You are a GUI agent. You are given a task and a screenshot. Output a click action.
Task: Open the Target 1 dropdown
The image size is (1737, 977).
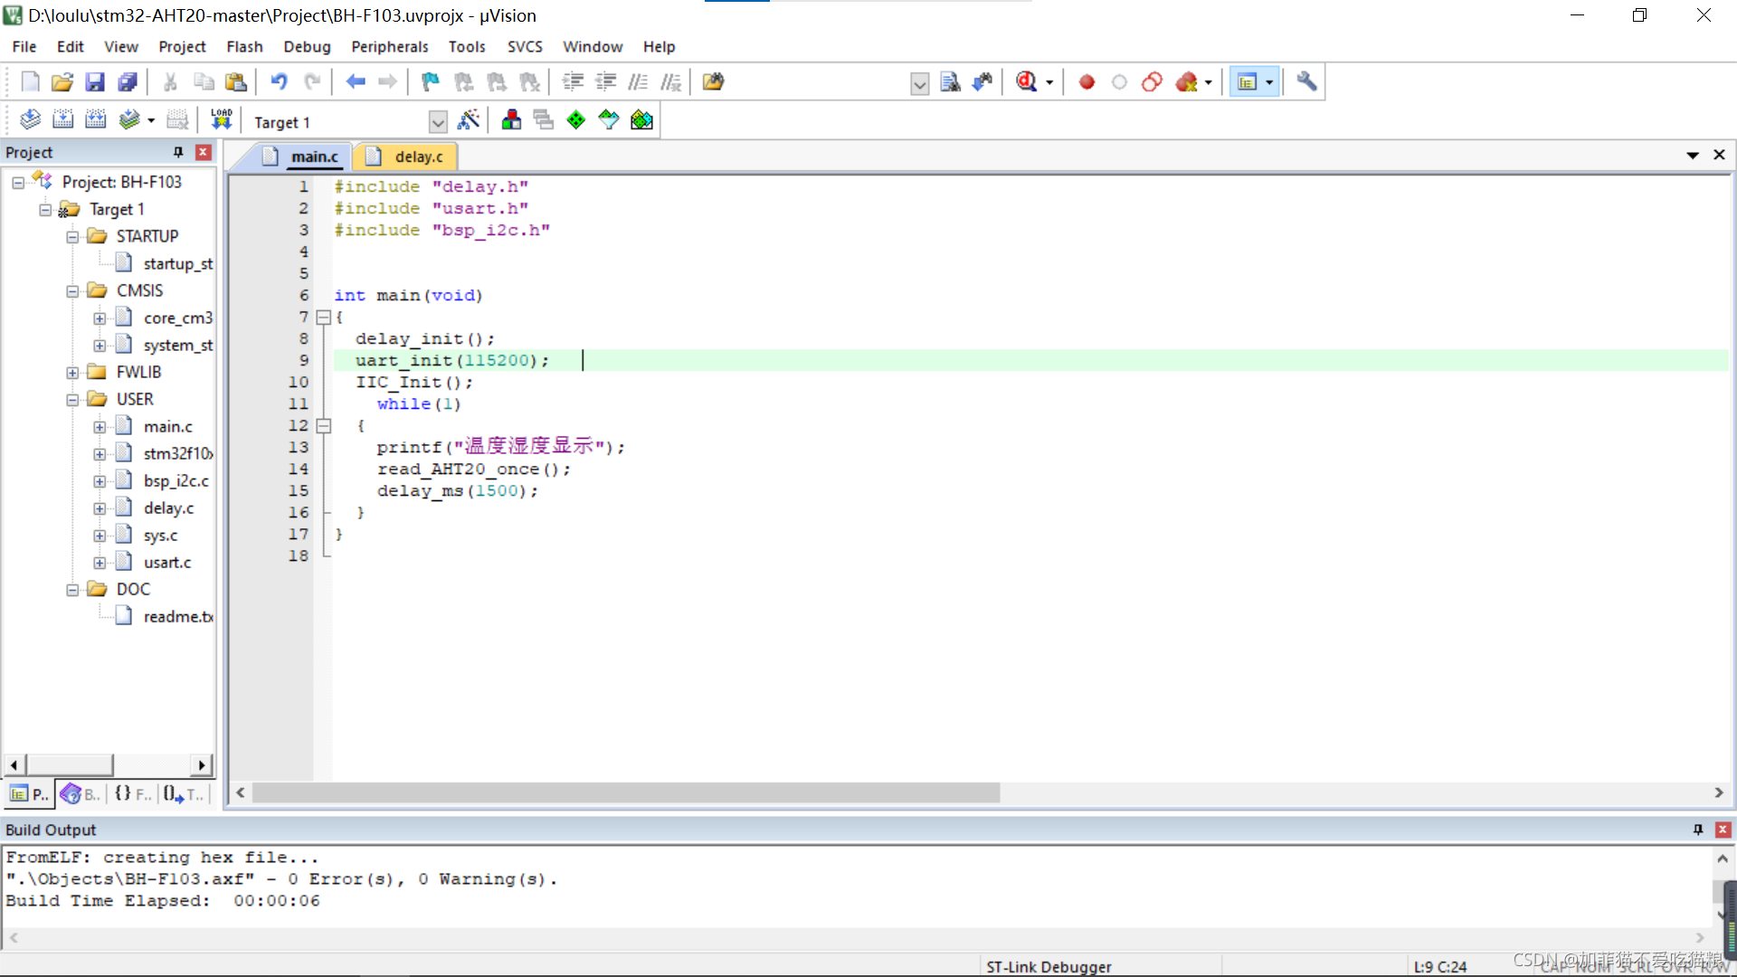(438, 122)
